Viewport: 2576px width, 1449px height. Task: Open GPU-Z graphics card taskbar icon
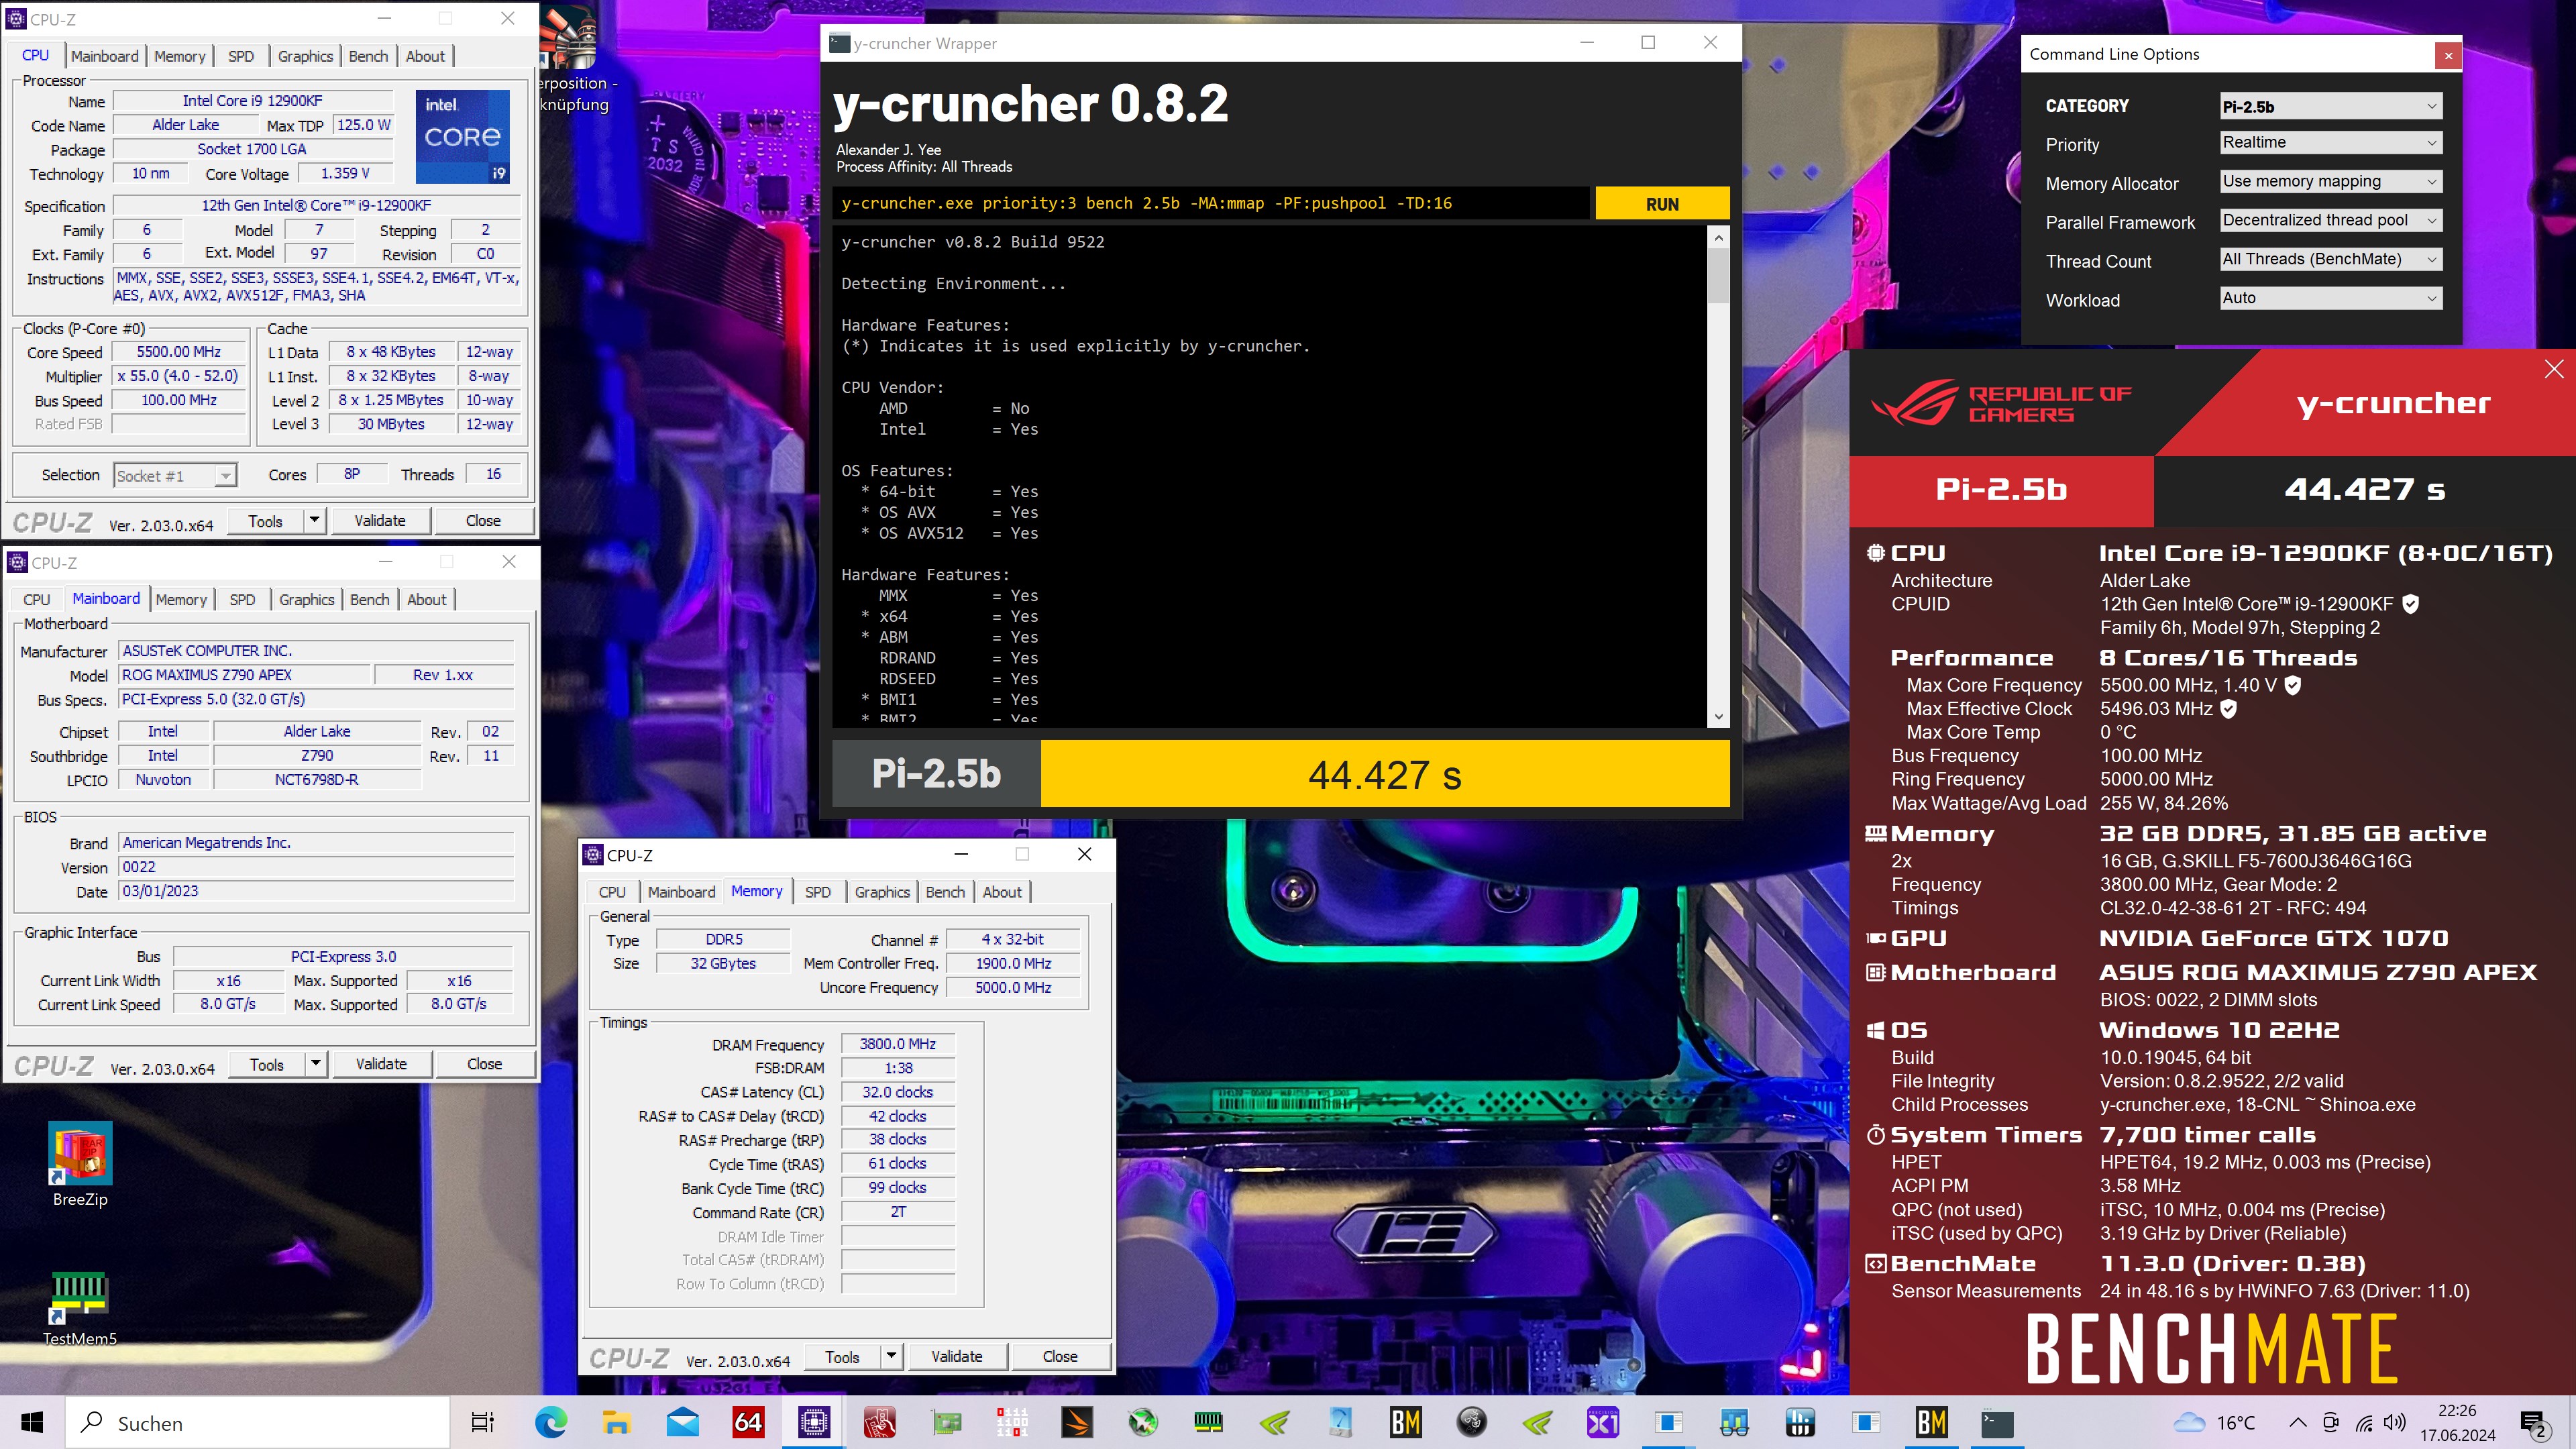[946, 1422]
